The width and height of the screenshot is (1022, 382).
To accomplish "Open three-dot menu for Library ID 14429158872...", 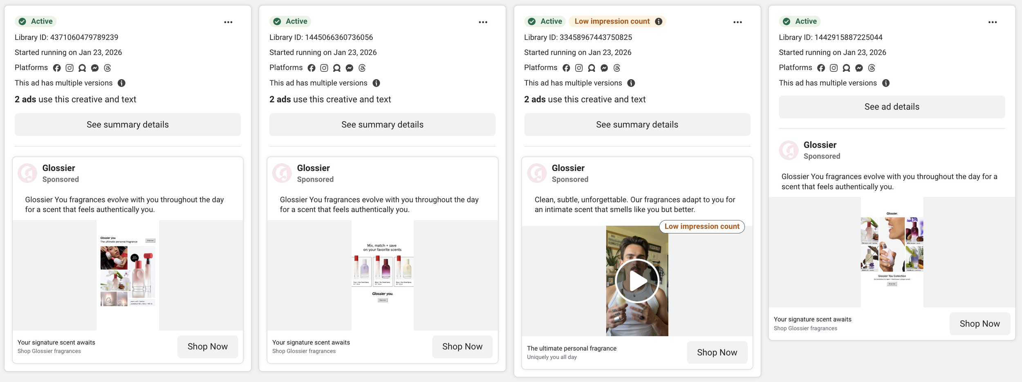I will (993, 22).
